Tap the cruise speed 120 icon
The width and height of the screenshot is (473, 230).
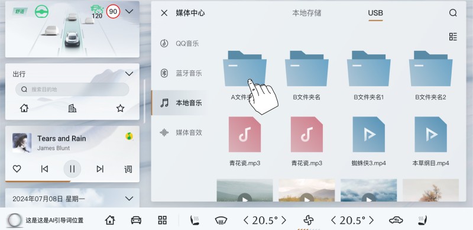pos(97,12)
